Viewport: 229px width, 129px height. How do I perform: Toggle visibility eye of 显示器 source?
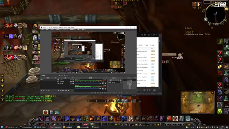71,83
